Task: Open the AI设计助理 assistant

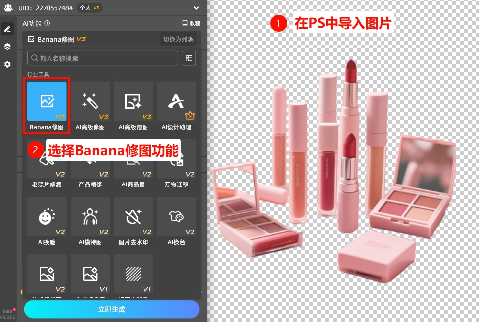Action: 176,101
